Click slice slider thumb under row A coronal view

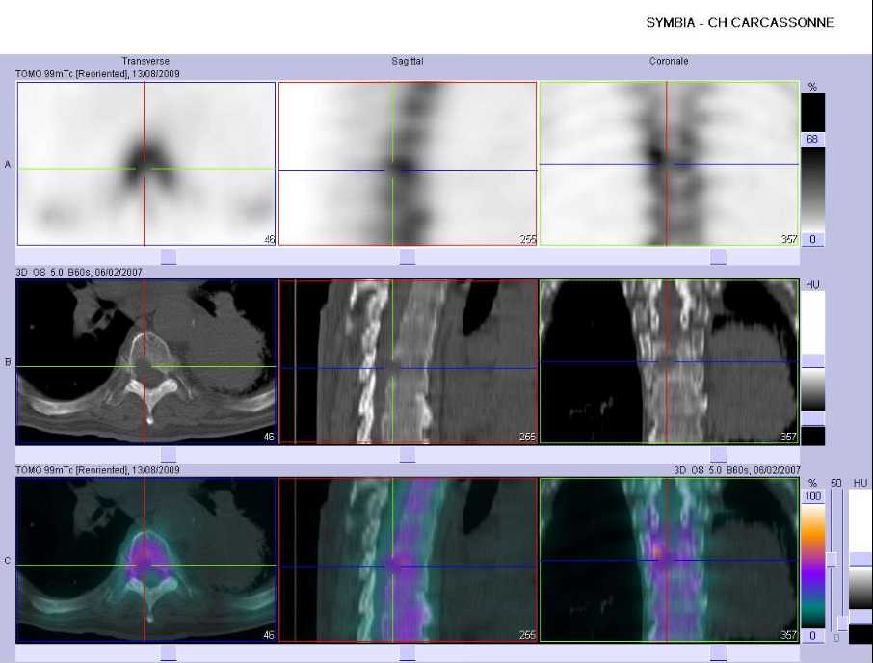[718, 256]
